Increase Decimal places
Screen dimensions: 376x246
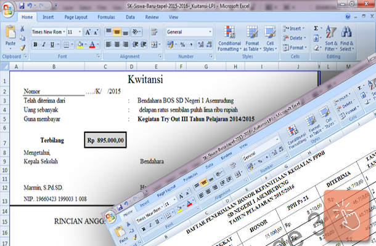coord(201,44)
